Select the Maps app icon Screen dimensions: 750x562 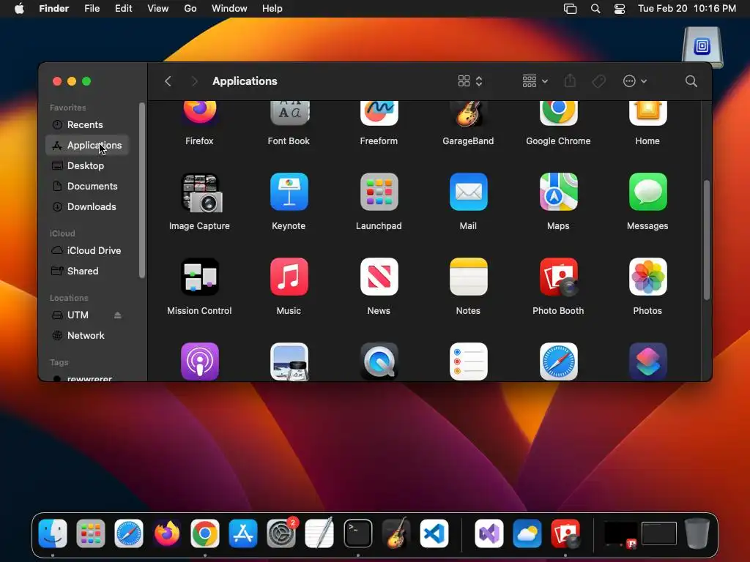pos(558,192)
